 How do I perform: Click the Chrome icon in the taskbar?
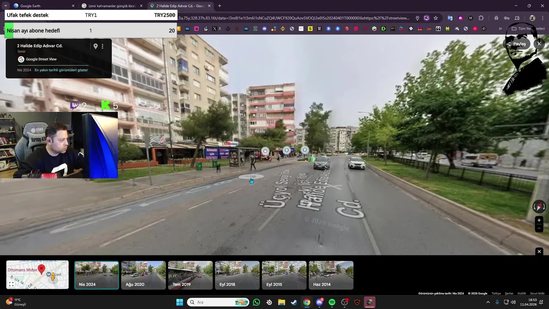(307, 302)
